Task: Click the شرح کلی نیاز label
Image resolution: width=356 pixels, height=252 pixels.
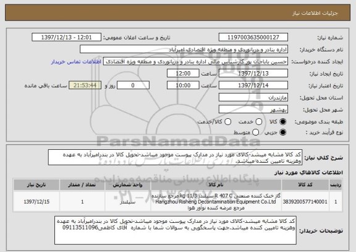Action: (323, 158)
